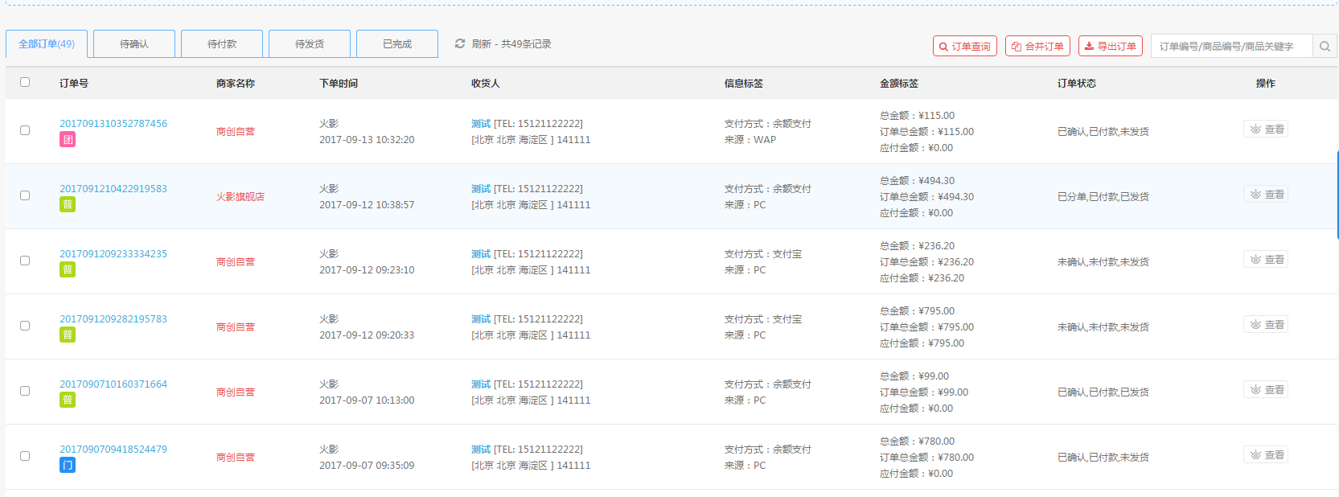Toggle the select-all checkbox in the header

pyautogui.click(x=25, y=82)
